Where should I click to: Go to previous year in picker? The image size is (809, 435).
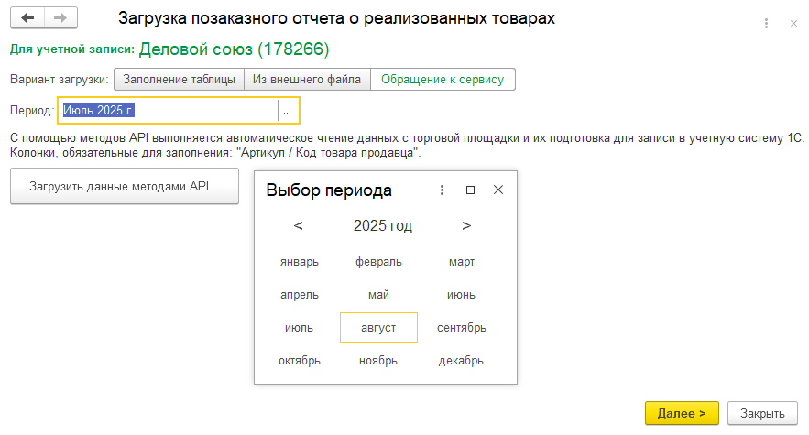click(299, 225)
